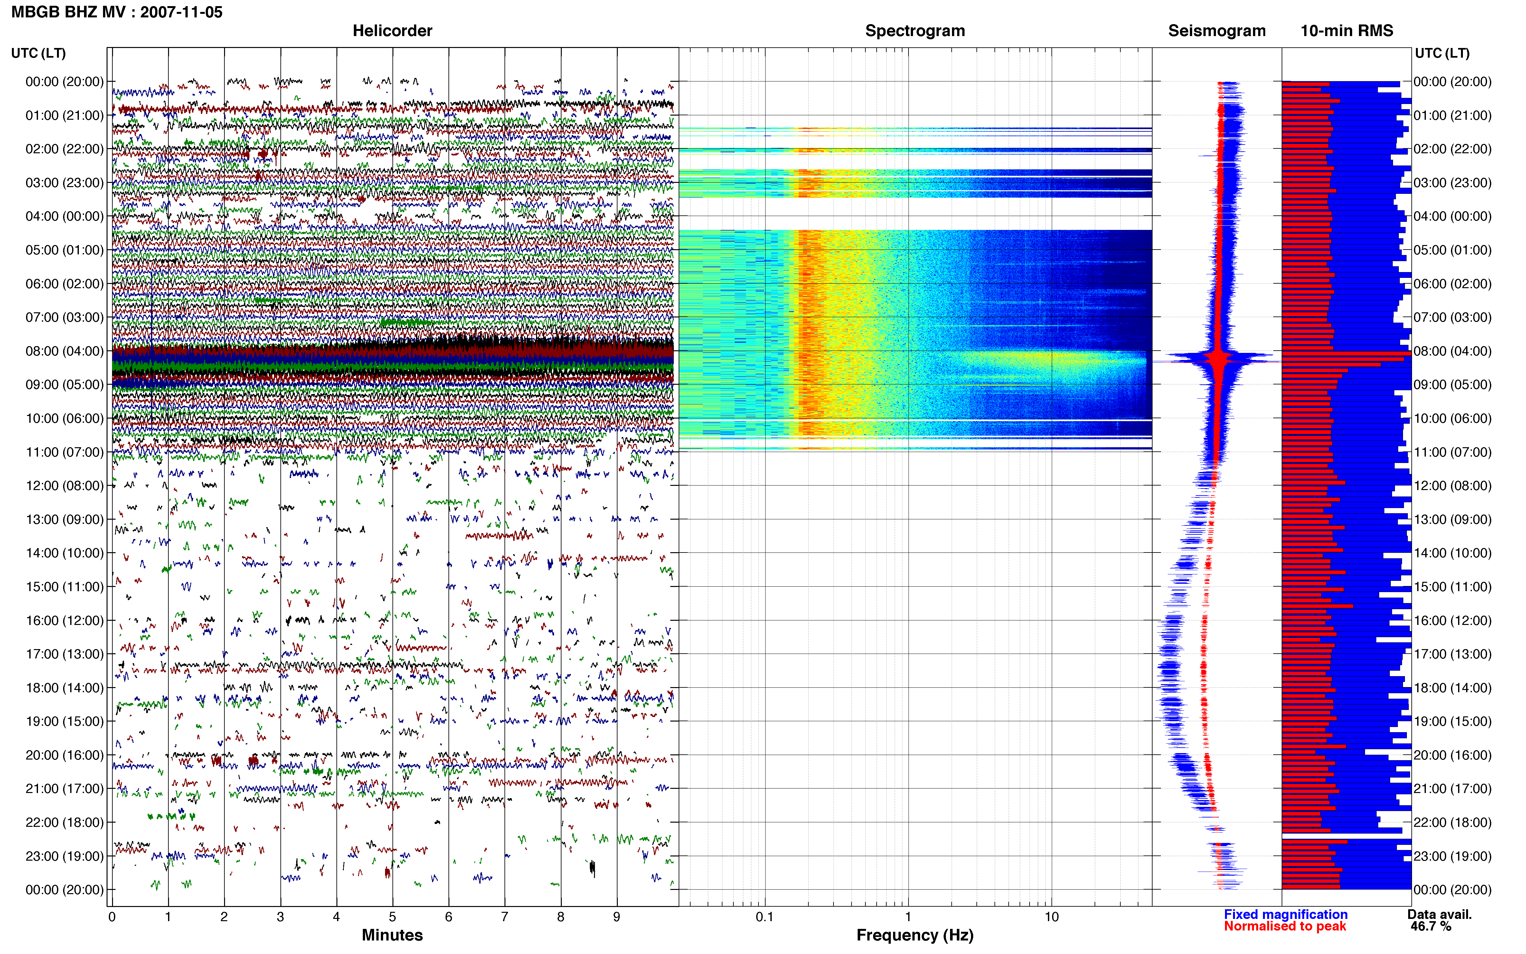Click the blue Fixed magnification legend
This screenshot has height=954, width=1526.
pos(1285,914)
